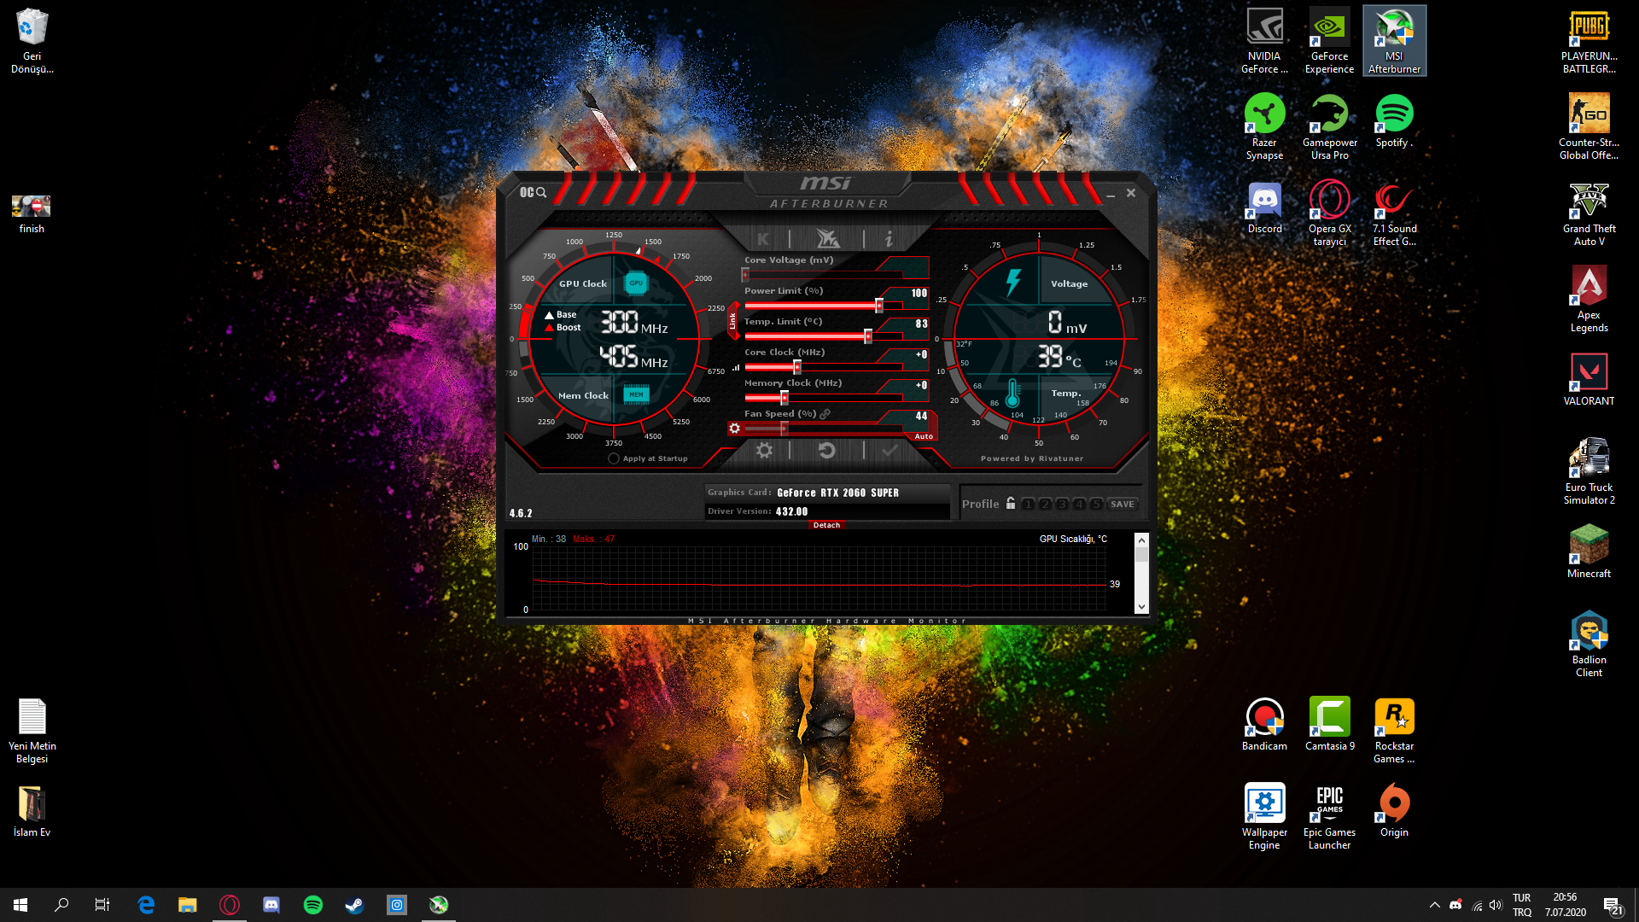Click the Temp. Limit value field 83
The height and width of the screenshot is (922, 1639).
click(x=921, y=324)
